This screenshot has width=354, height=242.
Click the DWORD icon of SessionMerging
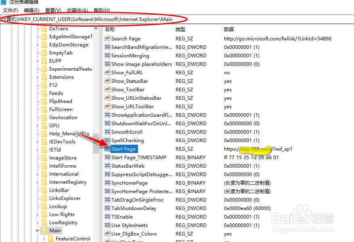tap(107, 55)
